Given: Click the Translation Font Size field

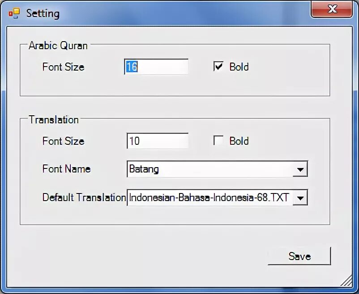Looking at the screenshot, I should [158, 141].
